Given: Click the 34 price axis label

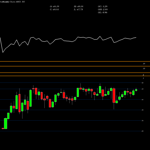Looking at the screenshot, I should coord(142,121).
